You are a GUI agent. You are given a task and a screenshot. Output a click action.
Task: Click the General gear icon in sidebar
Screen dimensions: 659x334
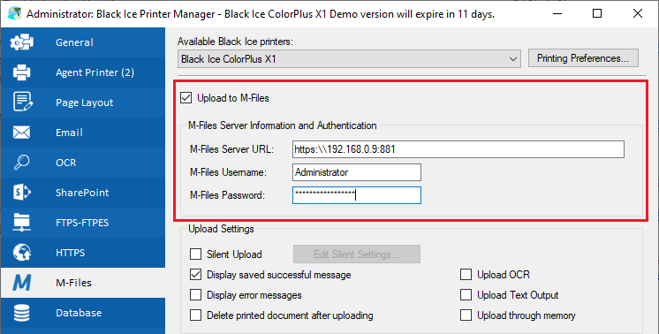click(21, 42)
